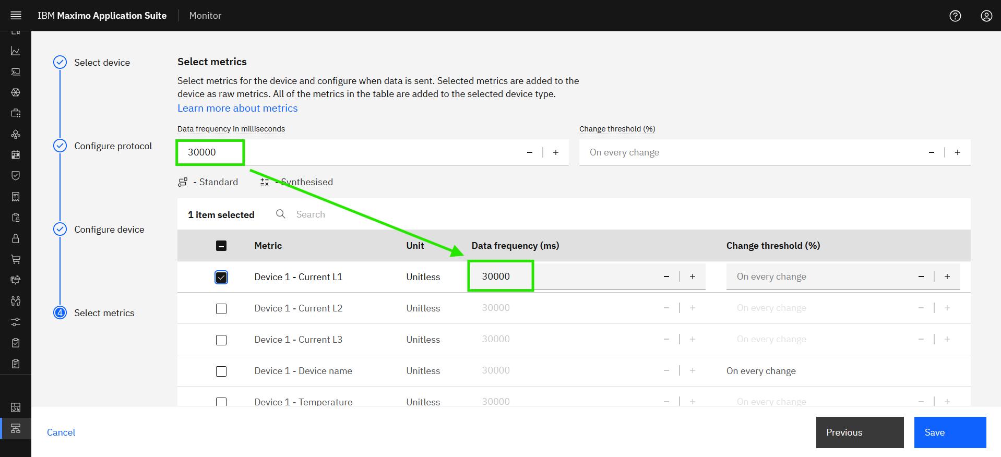
Task: Toggle the select-all header checkbox
Action: (x=221, y=246)
